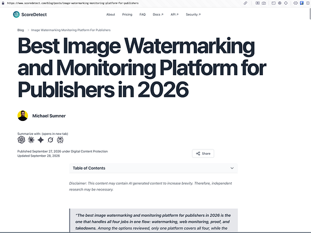The image size is (311, 233).
Task: Click the blue extension icon in toolbar
Action: 302,3
